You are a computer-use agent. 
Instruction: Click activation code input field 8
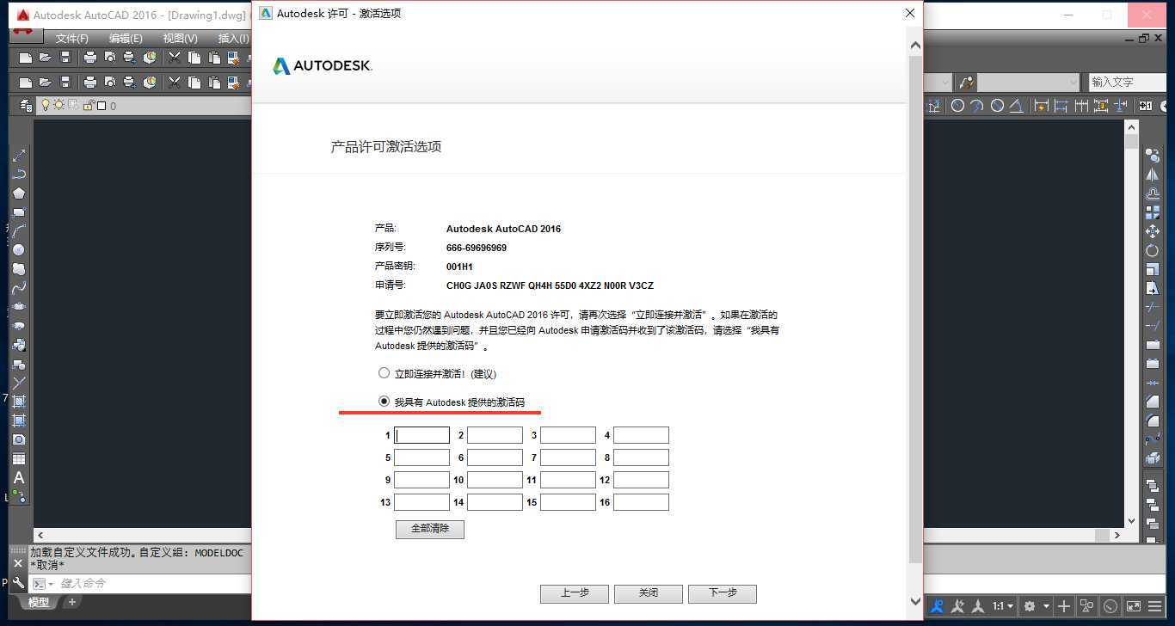click(x=641, y=457)
